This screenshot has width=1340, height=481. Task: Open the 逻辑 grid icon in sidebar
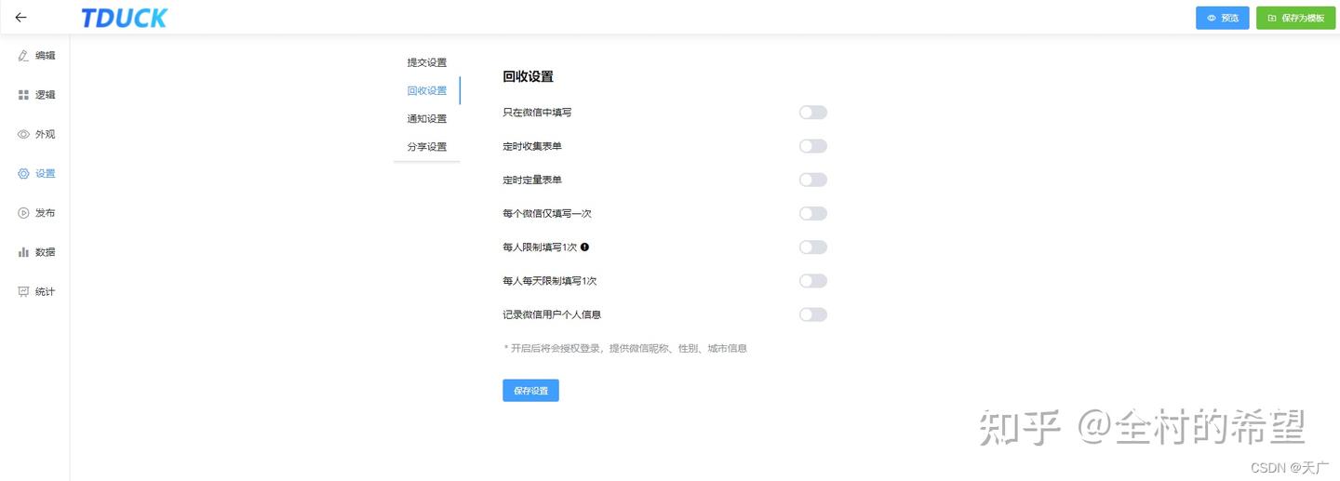24,95
